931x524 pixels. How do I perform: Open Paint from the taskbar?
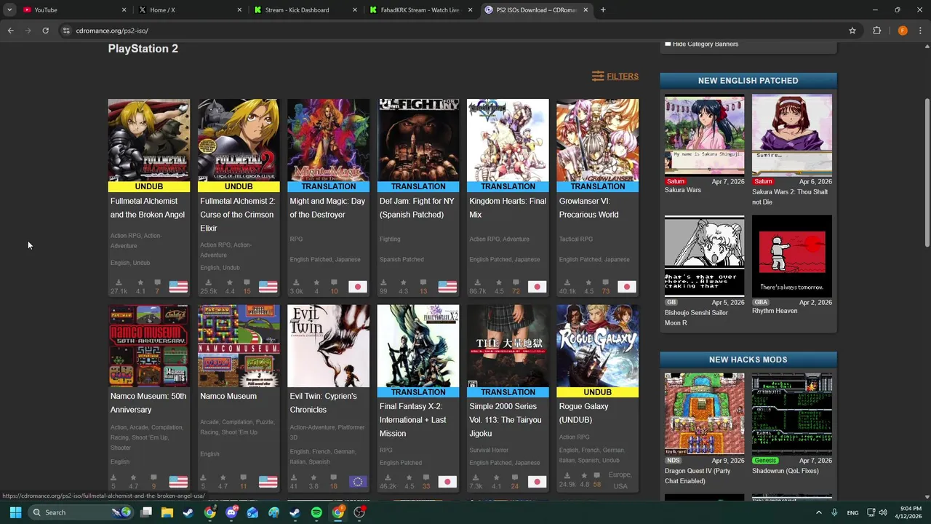coord(273,512)
